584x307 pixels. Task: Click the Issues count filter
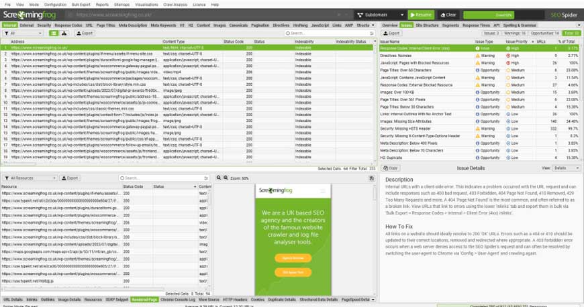pos(491,33)
